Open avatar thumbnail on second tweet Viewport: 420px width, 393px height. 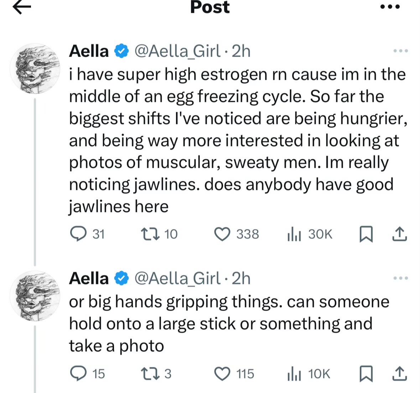coord(35,296)
